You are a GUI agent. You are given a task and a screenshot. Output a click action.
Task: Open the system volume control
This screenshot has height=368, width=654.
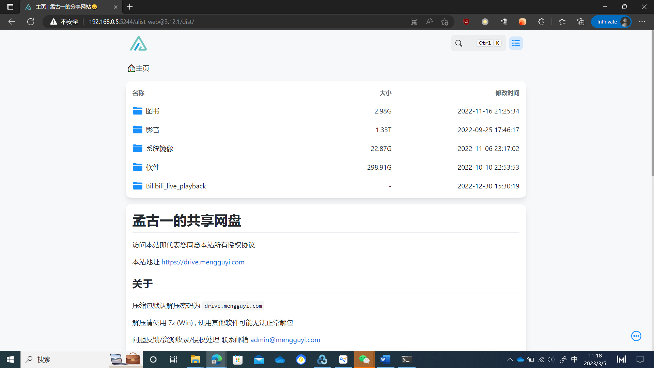pyautogui.click(x=551, y=359)
